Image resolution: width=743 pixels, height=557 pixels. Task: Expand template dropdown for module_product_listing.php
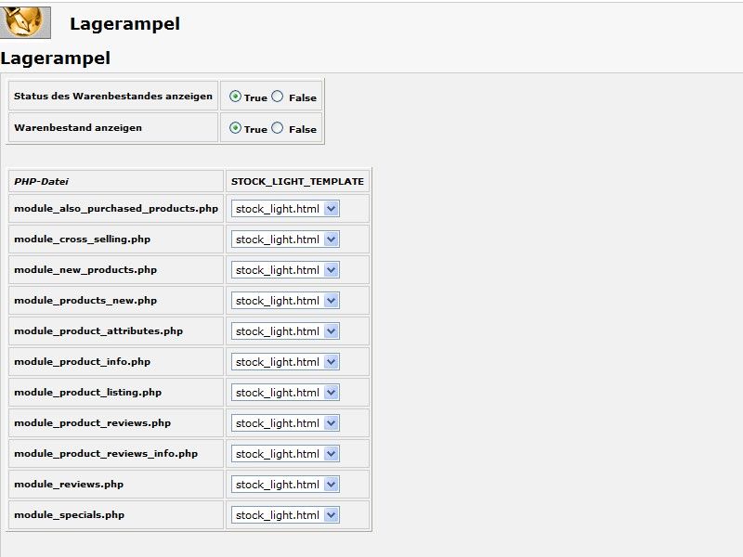point(285,393)
